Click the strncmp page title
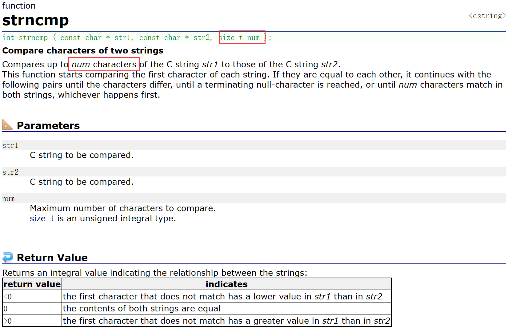The height and width of the screenshot is (332, 512). point(35,20)
